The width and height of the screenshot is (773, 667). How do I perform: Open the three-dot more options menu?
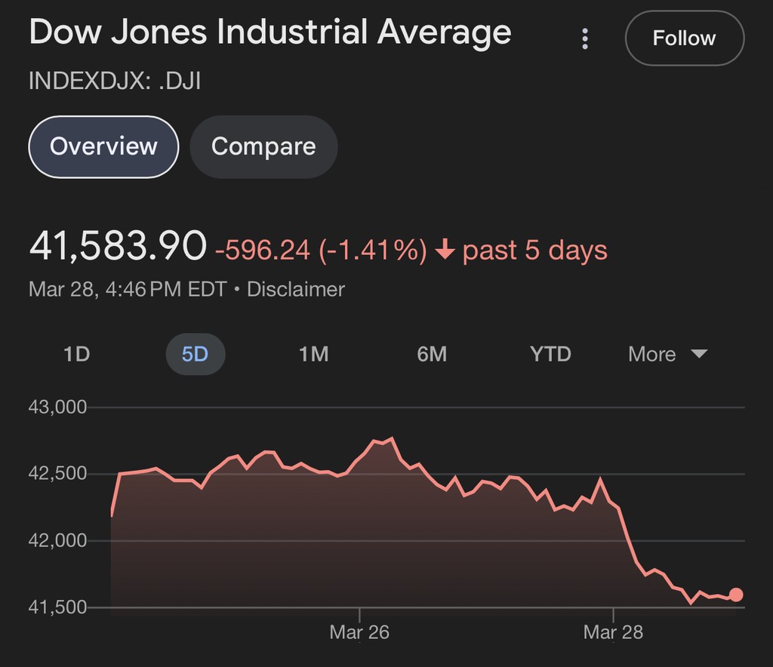pyautogui.click(x=585, y=39)
